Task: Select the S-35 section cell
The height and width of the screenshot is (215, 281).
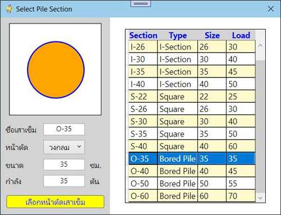Action: (x=143, y=134)
